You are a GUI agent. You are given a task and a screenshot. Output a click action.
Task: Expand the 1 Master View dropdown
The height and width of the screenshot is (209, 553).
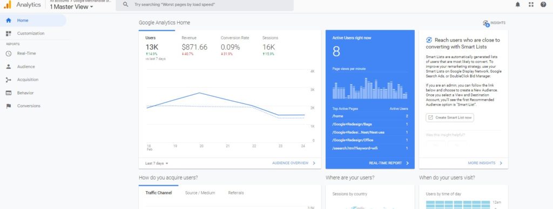[x=72, y=6]
